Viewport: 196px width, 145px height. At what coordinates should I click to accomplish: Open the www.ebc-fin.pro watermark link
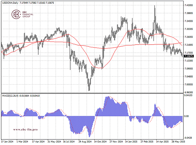pyautogui.click(x=25, y=129)
